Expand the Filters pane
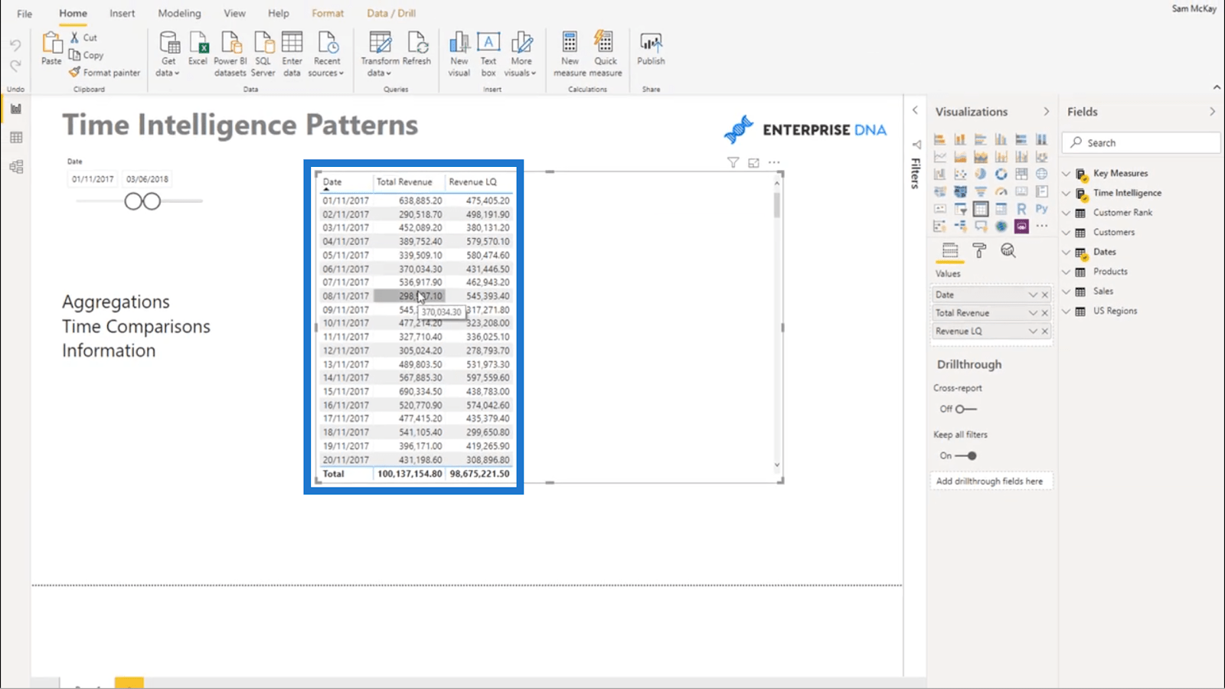 [x=915, y=110]
